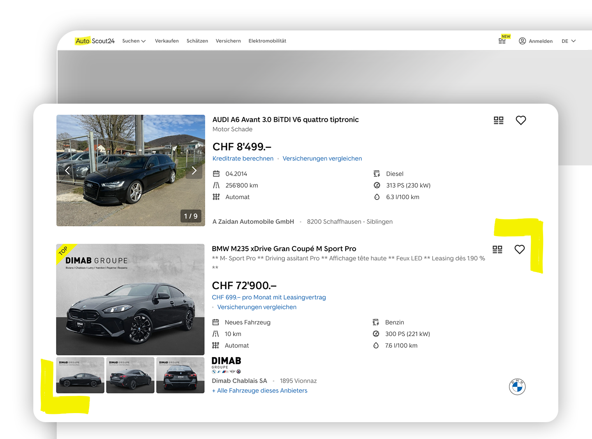The width and height of the screenshot is (592, 439).
Task: Favorite the BMW M235 xDrive listing
Action: (x=519, y=249)
